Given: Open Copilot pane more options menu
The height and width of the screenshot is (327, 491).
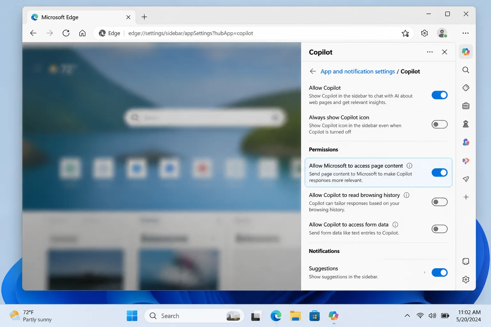Looking at the screenshot, I should (x=430, y=52).
